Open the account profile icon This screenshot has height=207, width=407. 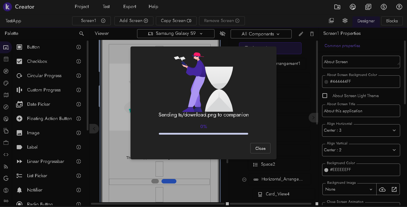[x=399, y=7]
